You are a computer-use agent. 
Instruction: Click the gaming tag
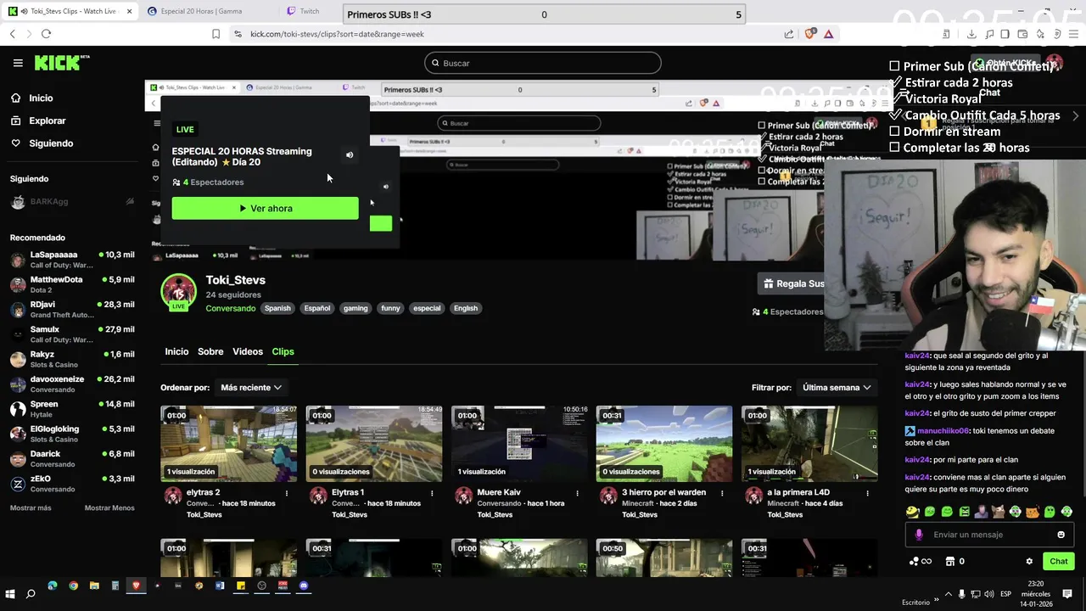tap(355, 308)
